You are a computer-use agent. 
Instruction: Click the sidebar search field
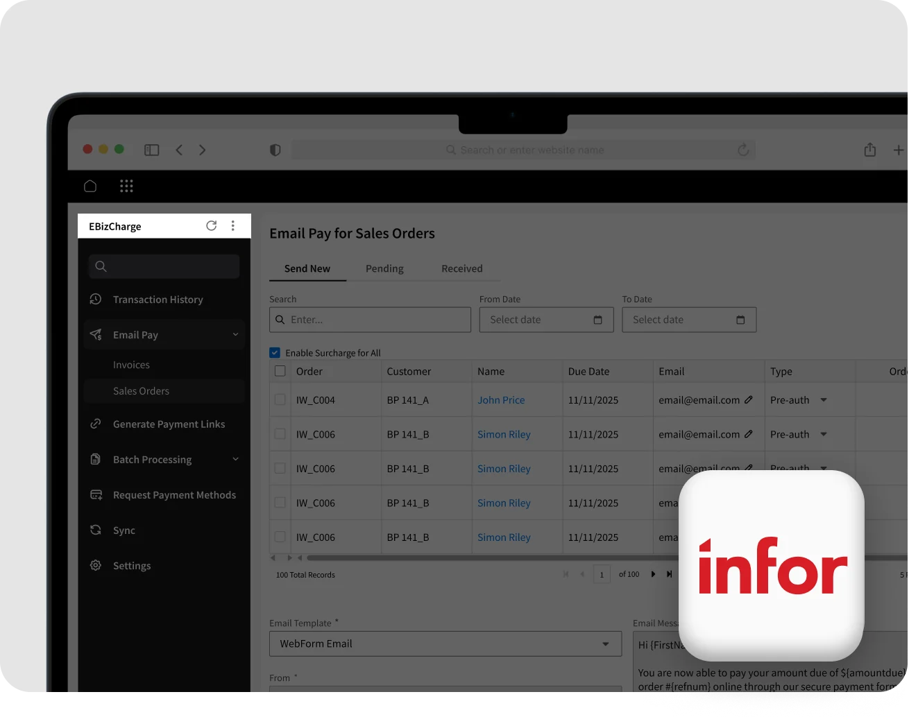[164, 266]
